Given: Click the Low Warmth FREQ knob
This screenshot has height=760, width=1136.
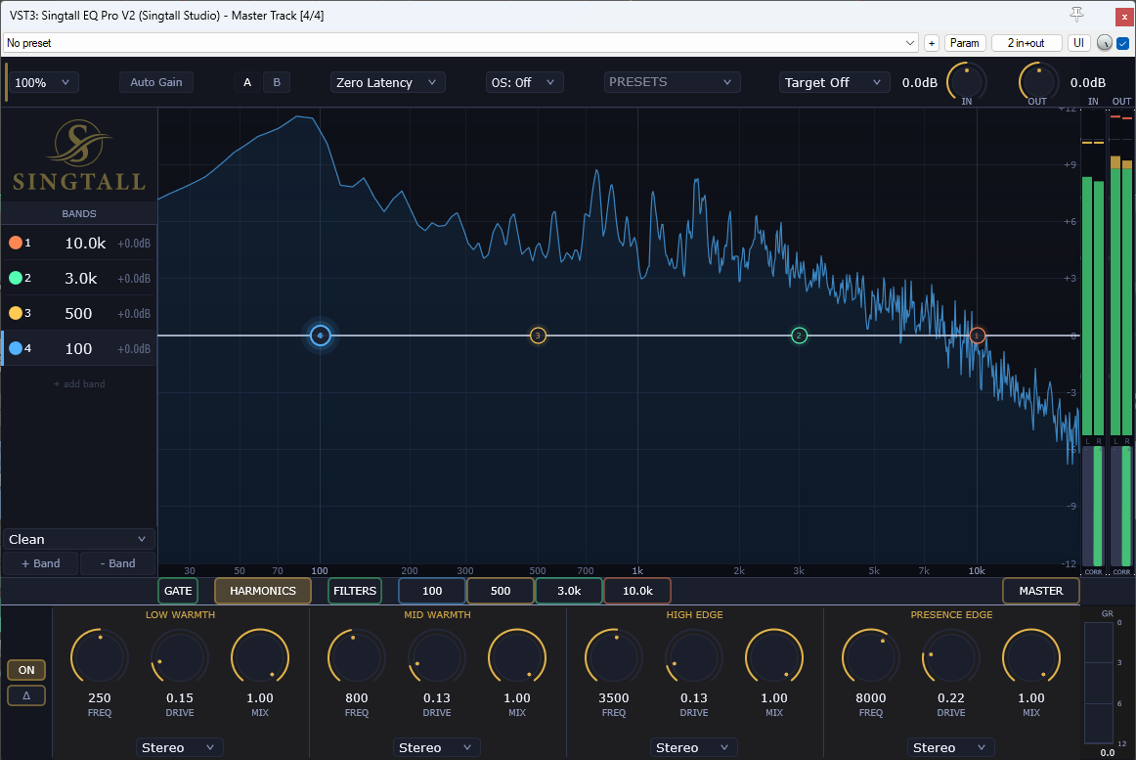Looking at the screenshot, I should [x=100, y=657].
